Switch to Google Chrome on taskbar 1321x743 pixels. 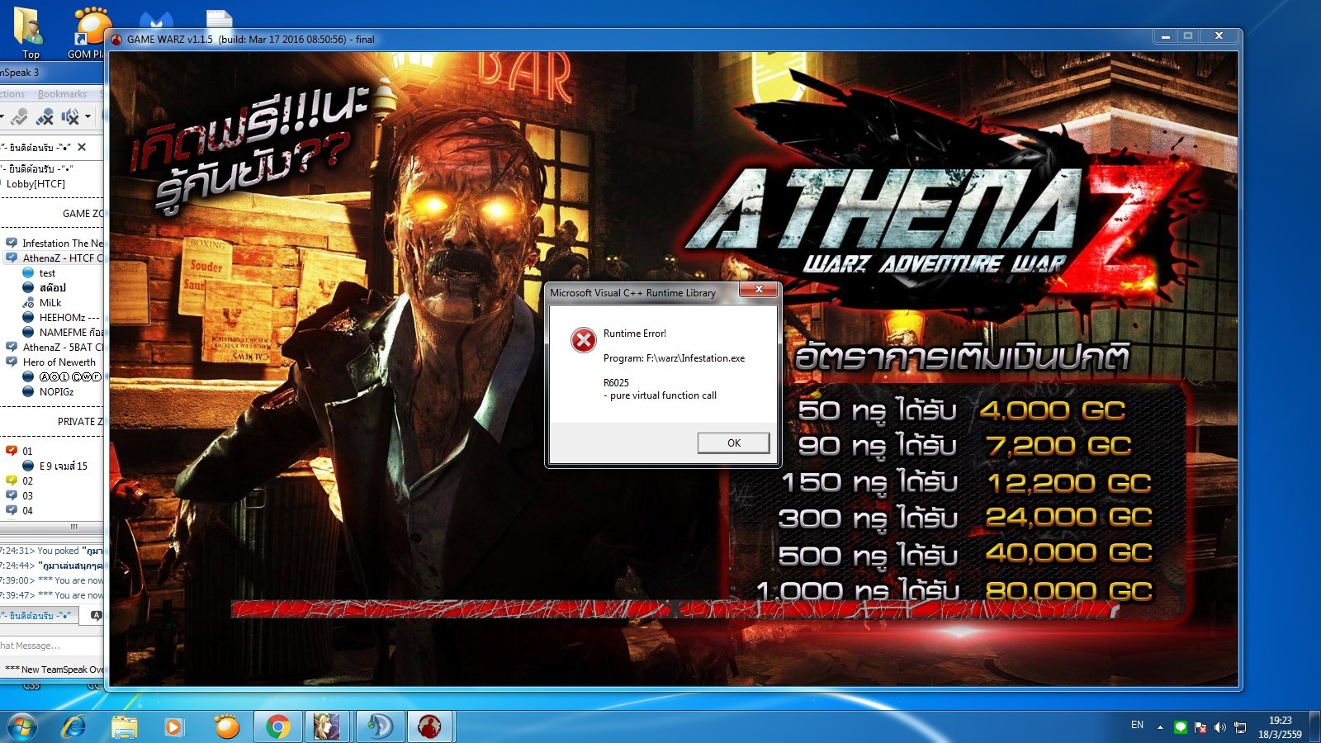click(x=278, y=727)
